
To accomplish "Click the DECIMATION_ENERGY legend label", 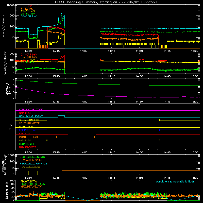I will pos(32,157).
